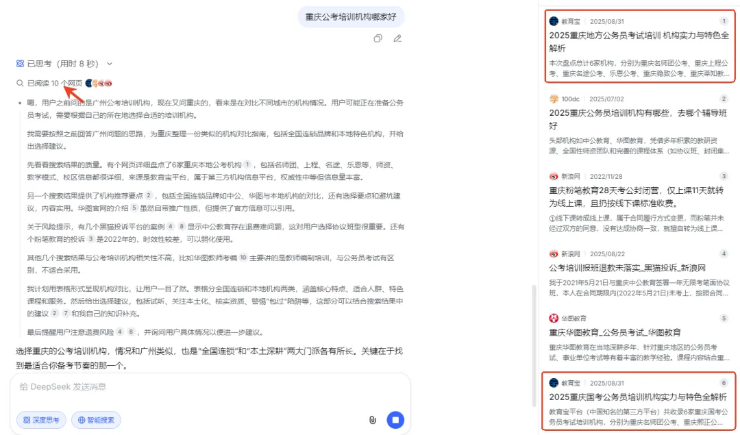Copy the user message with copy icon
Viewport: 740px width, 435px height.
378,38
